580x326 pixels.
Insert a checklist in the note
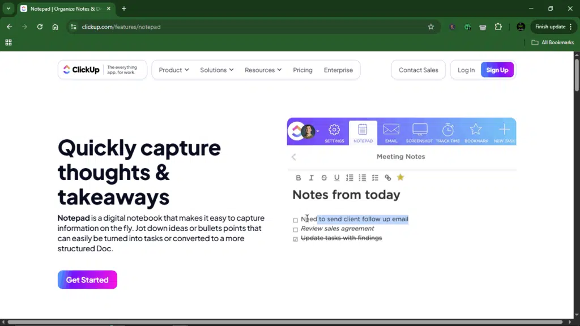point(375,178)
